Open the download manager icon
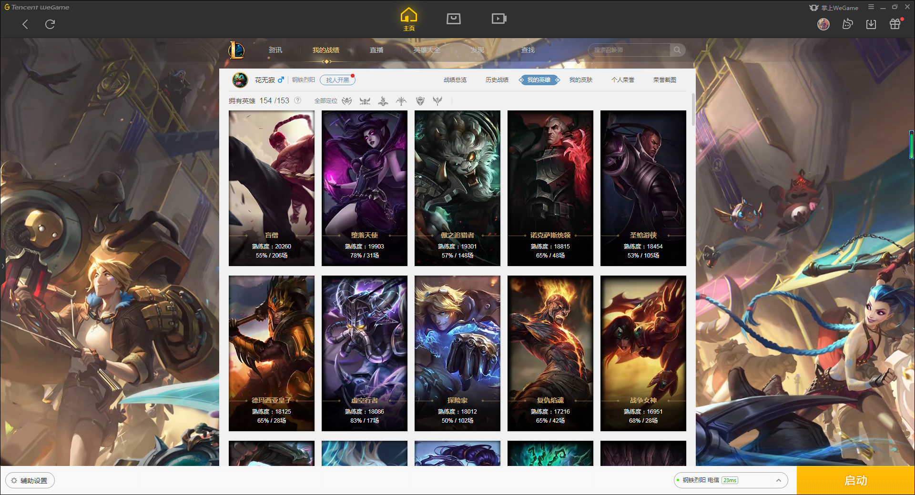The height and width of the screenshot is (495, 915). [x=871, y=24]
